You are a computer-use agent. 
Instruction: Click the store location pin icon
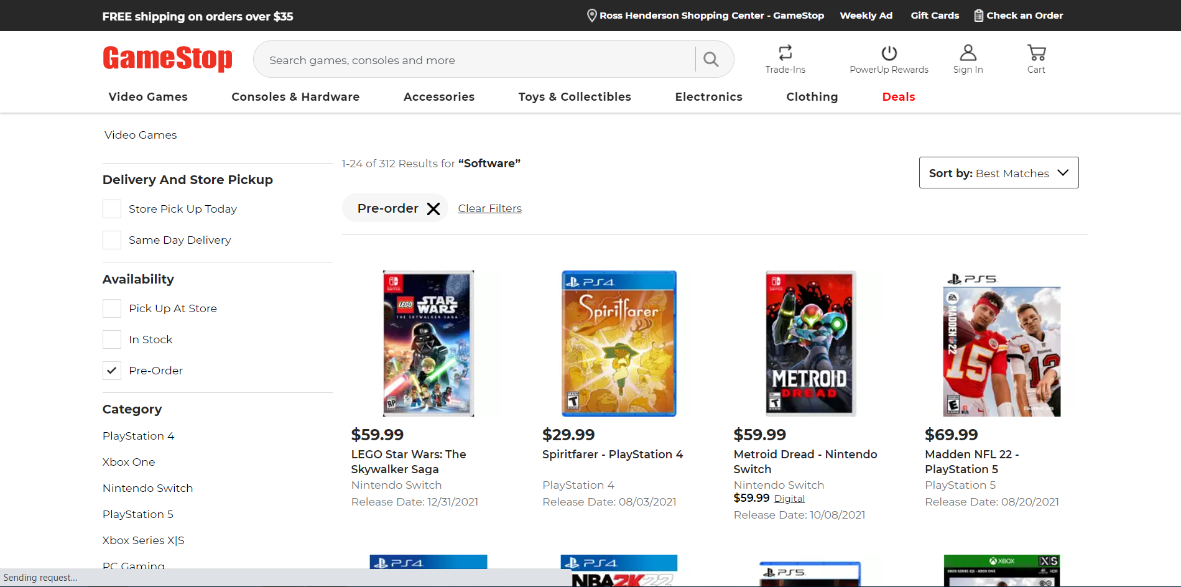(591, 15)
